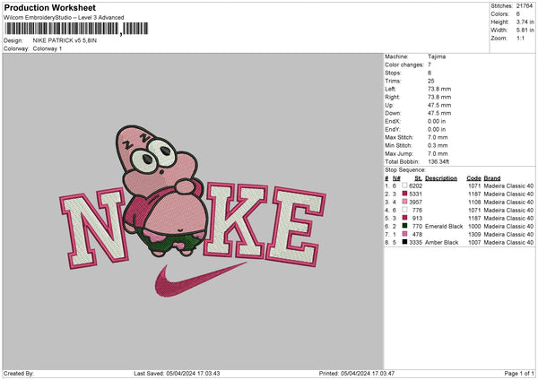This screenshot has width=538, height=380.
Task: Click the white swatch for stitch count 776
Action: (404, 210)
